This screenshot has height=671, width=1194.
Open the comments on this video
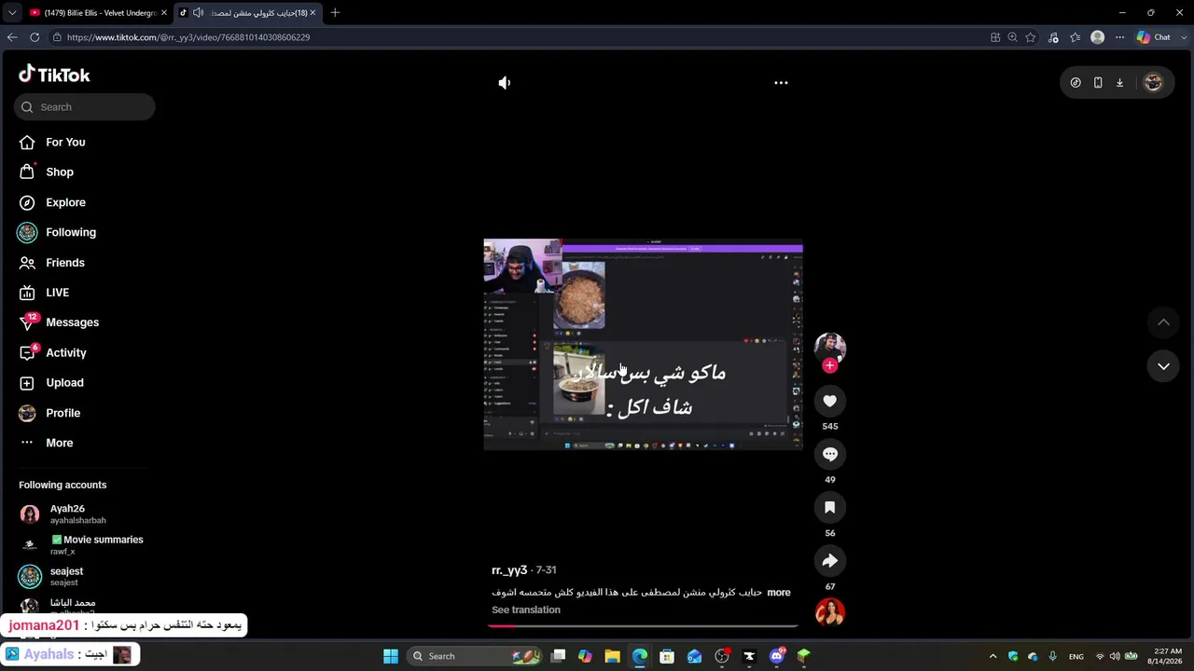[830, 455]
